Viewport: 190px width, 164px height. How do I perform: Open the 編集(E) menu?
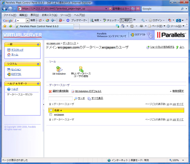click(23, 15)
